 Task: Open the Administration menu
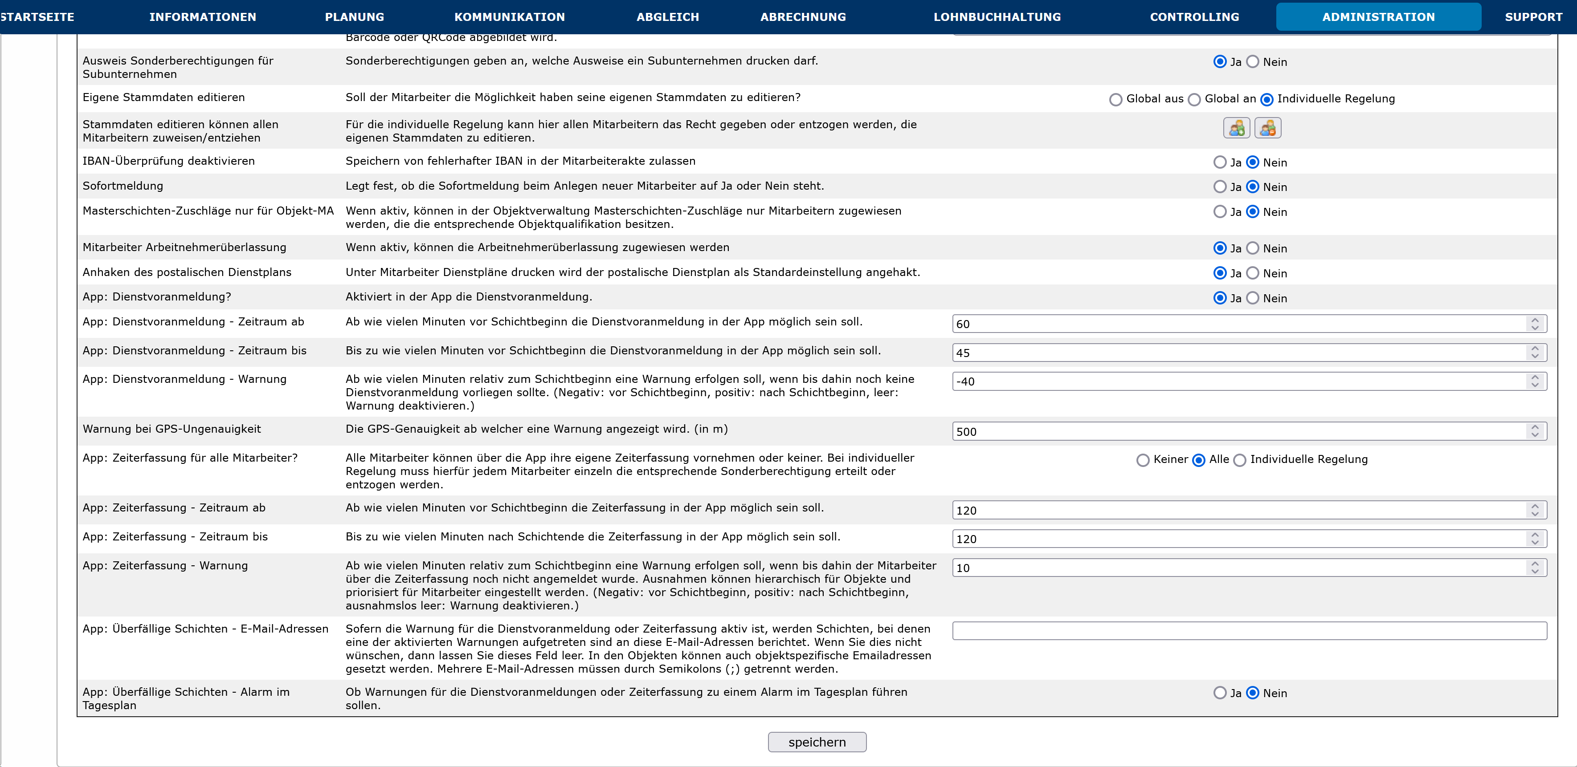[1378, 17]
